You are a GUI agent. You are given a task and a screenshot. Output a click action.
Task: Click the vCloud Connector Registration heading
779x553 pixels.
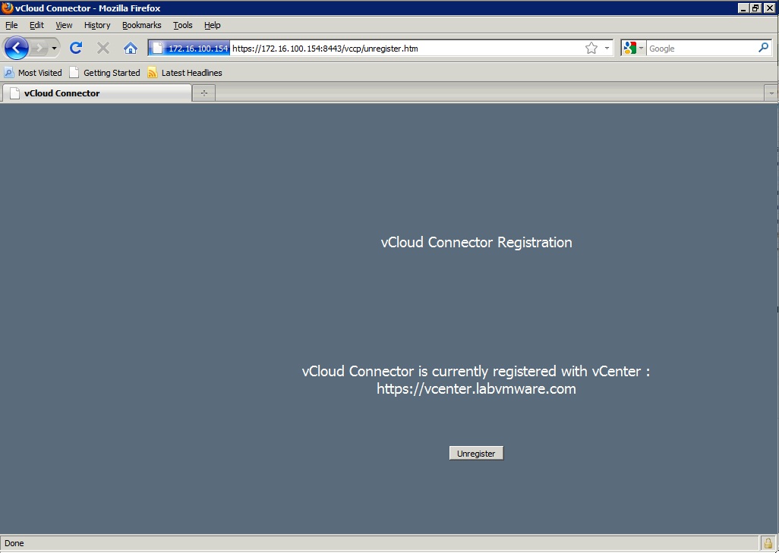click(x=477, y=242)
